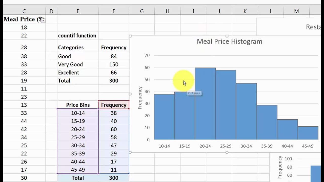Viewport: 324px width, 182px height.
Task: Click the chart's left-middle resize handle
Action: click(x=130, y=94)
